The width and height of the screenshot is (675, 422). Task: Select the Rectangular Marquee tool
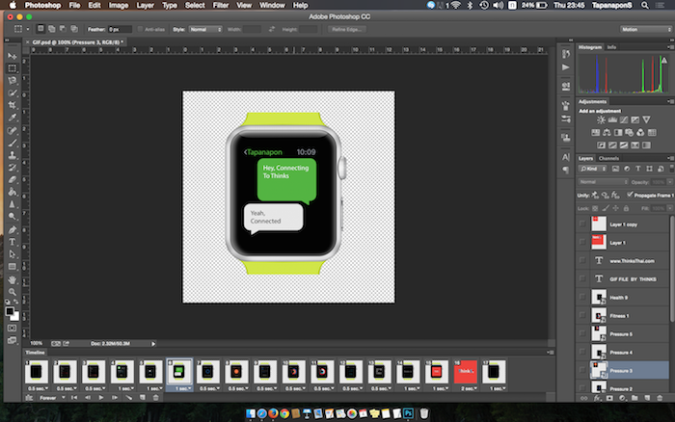click(x=12, y=68)
